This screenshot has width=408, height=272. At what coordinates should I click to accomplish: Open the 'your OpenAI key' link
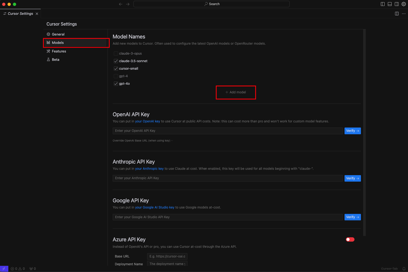[x=148, y=121]
